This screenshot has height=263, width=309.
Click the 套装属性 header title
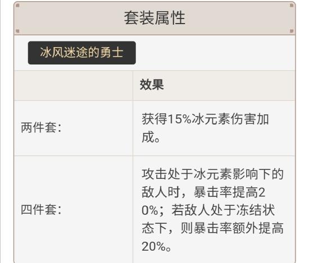[x=154, y=18]
